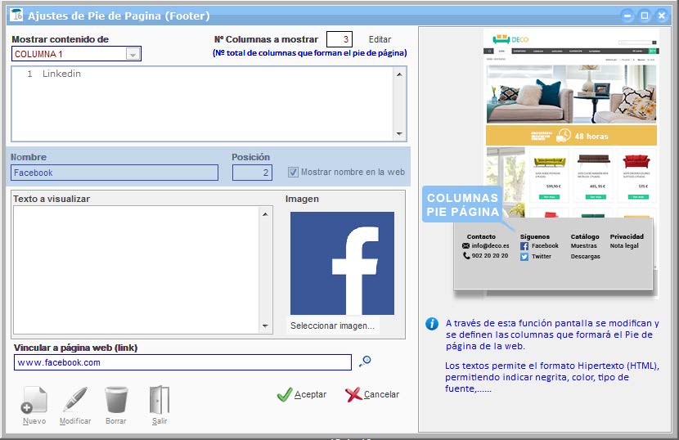Click the Borrar trash can icon
This screenshot has width=679, height=440.
pos(116,400)
